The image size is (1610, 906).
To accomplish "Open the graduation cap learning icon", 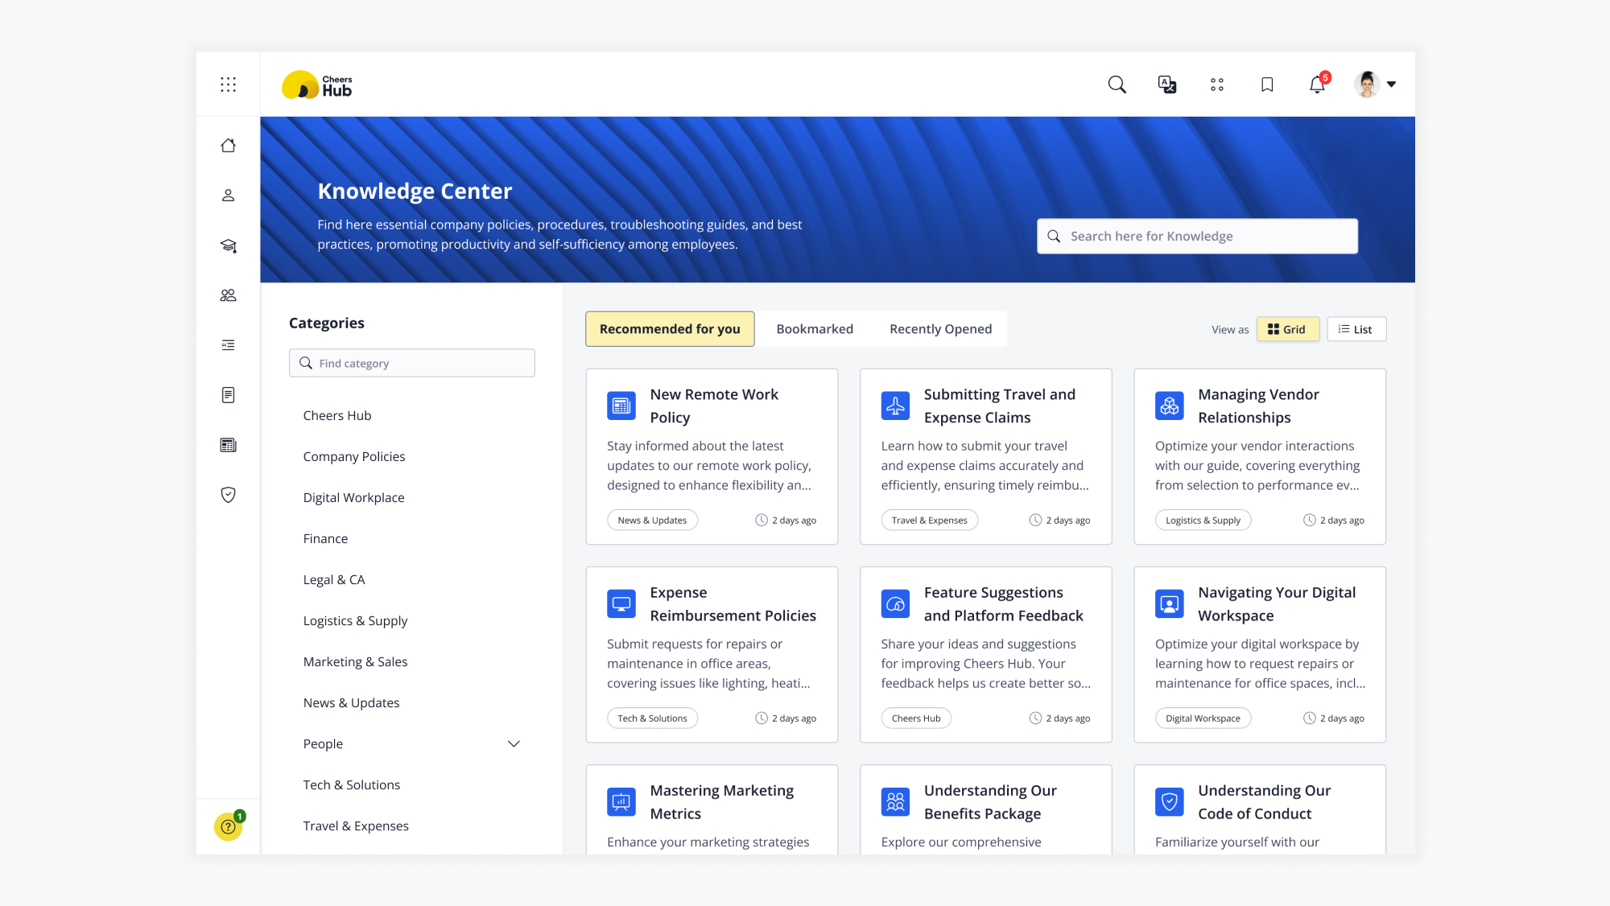I will coord(228,245).
